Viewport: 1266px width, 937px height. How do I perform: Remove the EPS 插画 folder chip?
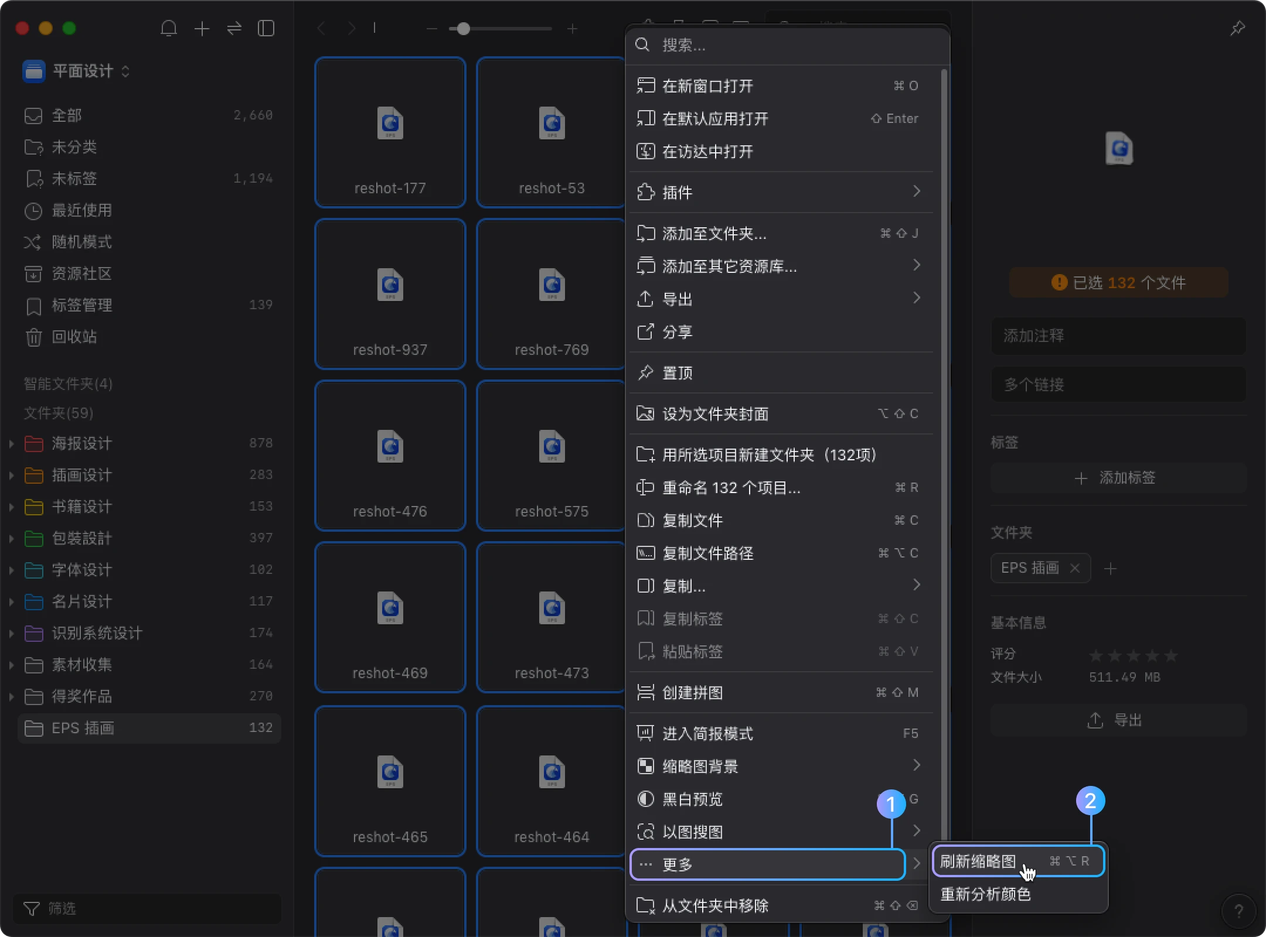(1075, 568)
